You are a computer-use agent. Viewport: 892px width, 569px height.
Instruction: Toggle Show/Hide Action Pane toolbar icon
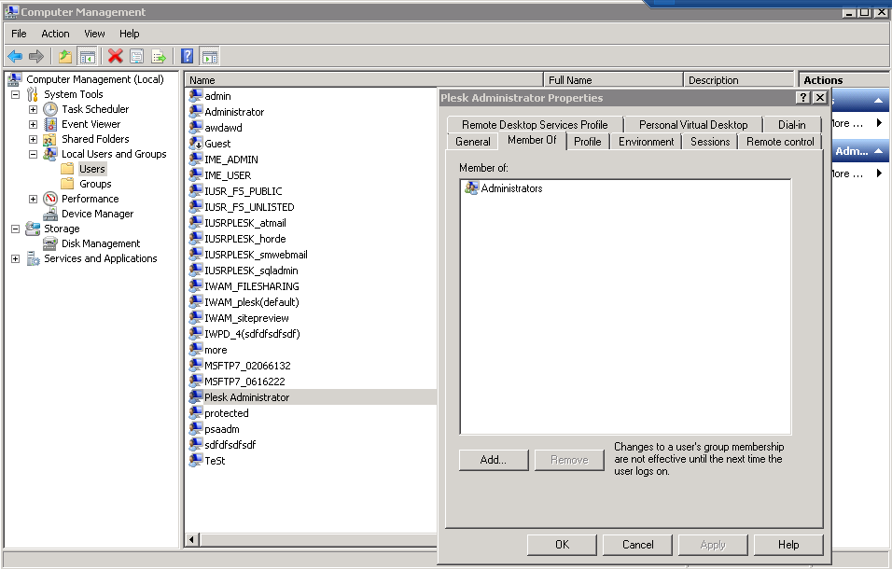[210, 56]
